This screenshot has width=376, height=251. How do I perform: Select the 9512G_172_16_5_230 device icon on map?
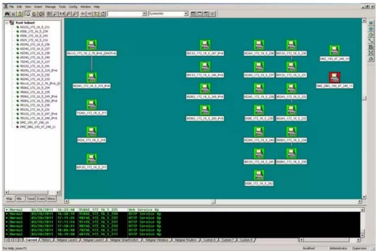(291, 45)
